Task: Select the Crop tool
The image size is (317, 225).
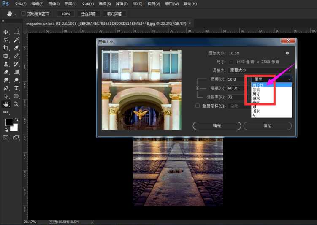Action: pos(6,48)
